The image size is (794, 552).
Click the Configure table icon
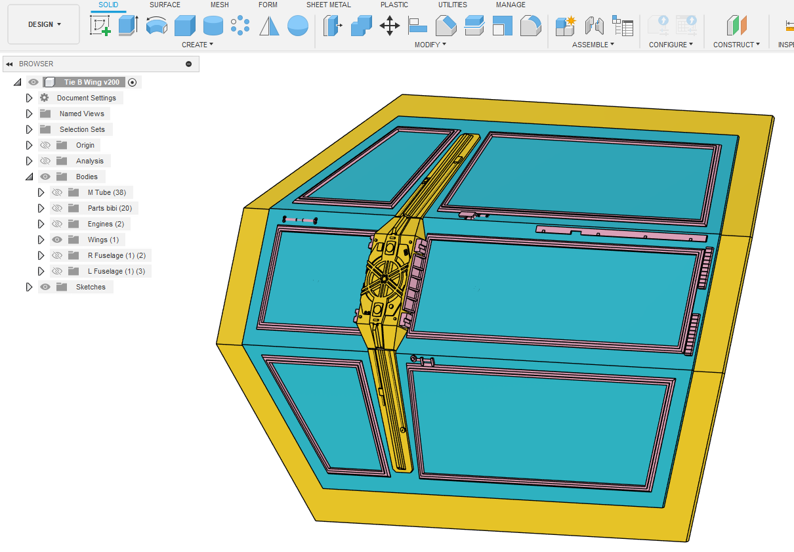686,26
